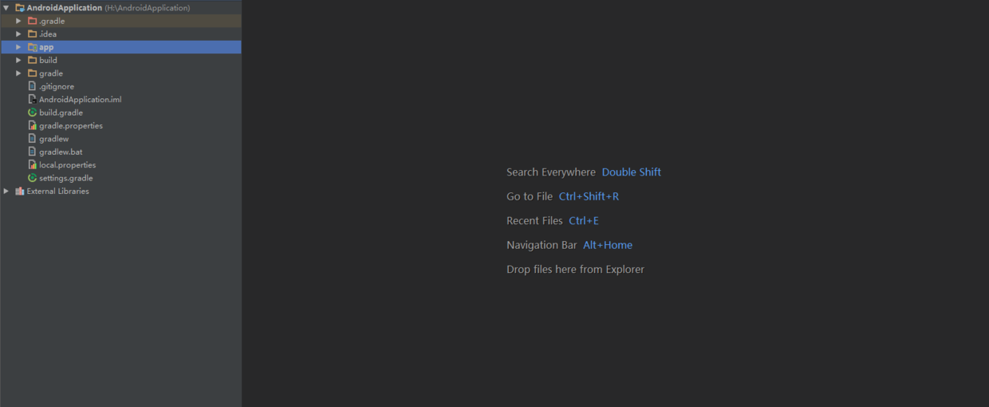This screenshot has width=989, height=407.
Task: Collapse the AndroidApplication root node
Action: pos(6,8)
